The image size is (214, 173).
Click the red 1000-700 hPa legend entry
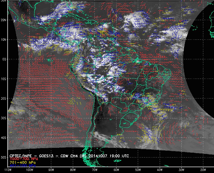pos(24,159)
